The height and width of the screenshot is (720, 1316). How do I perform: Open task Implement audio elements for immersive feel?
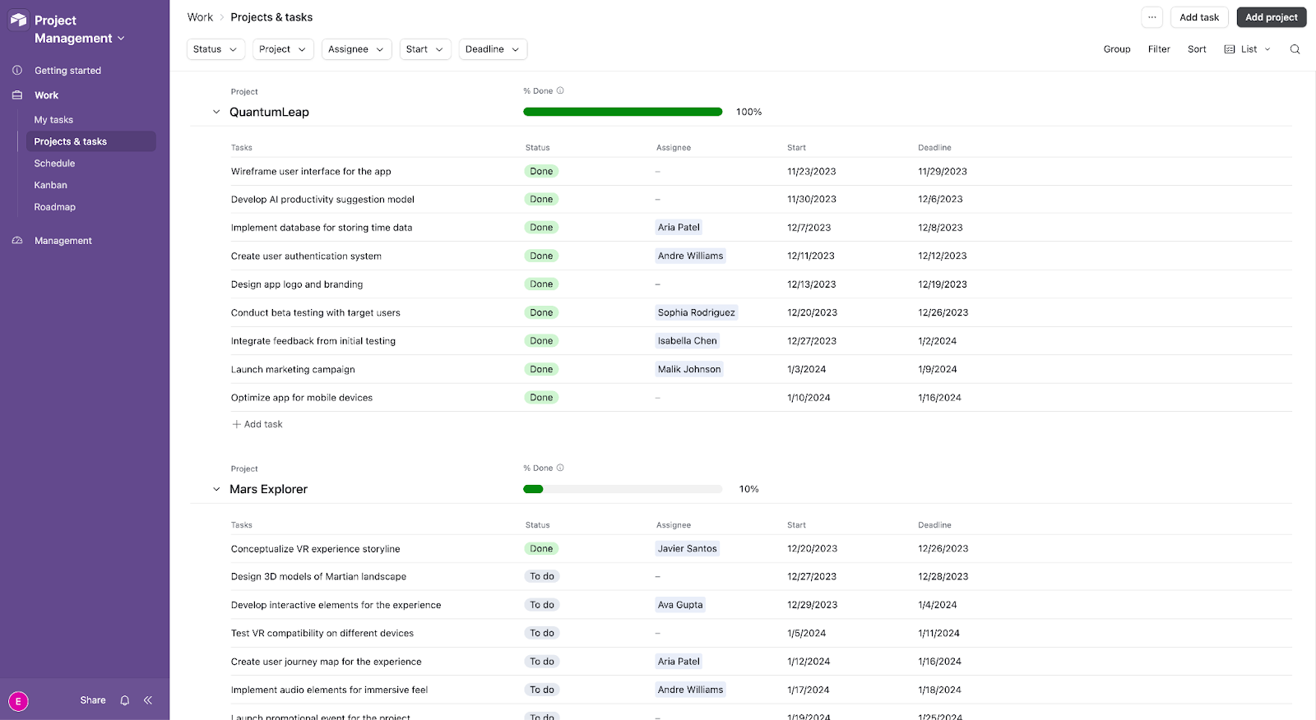click(329, 690)
